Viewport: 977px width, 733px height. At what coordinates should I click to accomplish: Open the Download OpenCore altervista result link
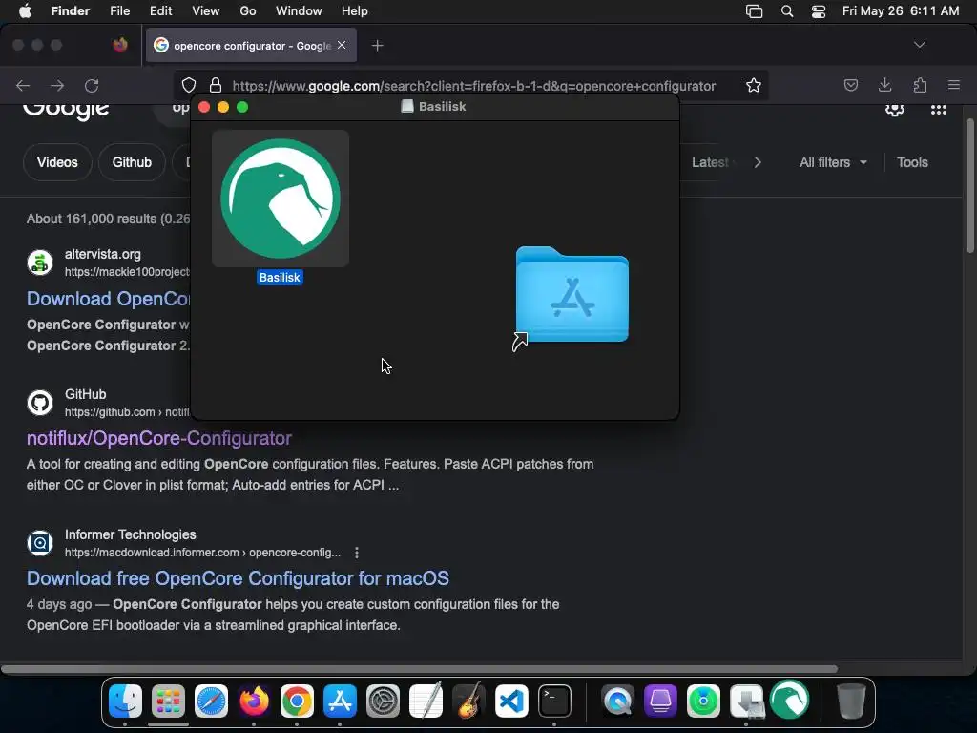(109, 299)
